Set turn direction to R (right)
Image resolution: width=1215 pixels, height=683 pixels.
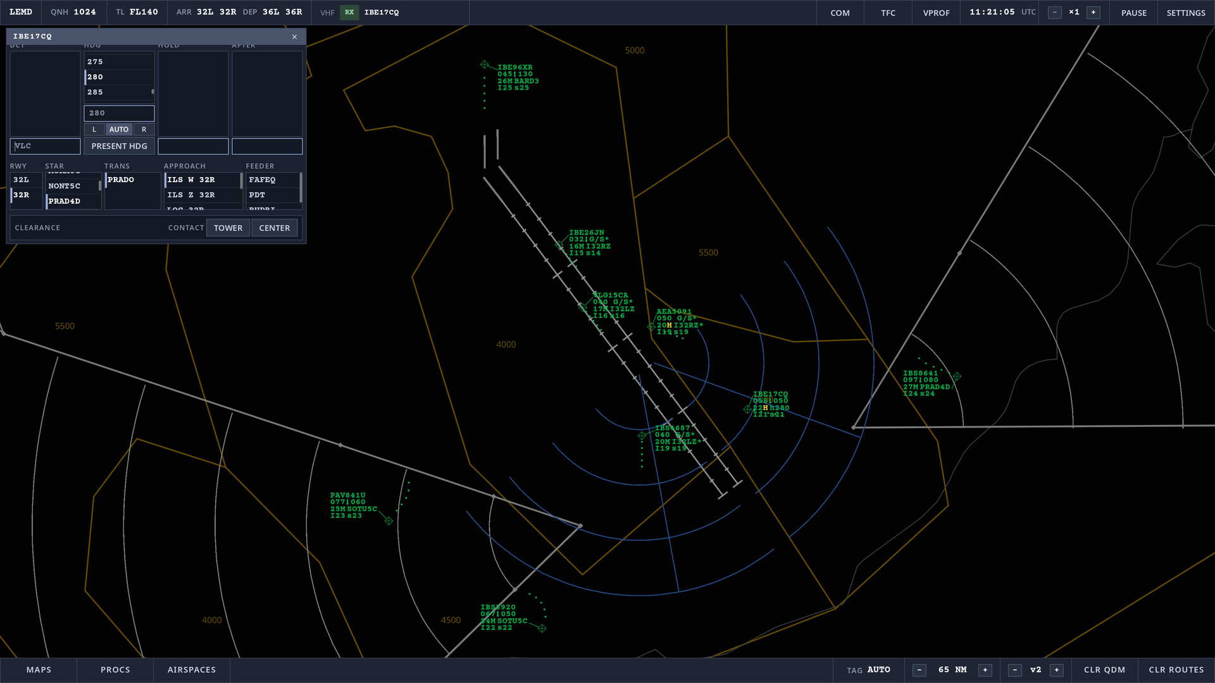pos(144,130)
